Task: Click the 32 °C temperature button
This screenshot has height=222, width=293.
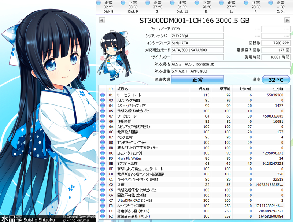Action: [276, 79]
